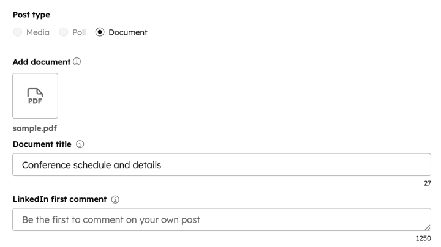The width and height of the screenshot is (441, 247).
Task: Click the "Add document" label text
Action: (41, 62)
